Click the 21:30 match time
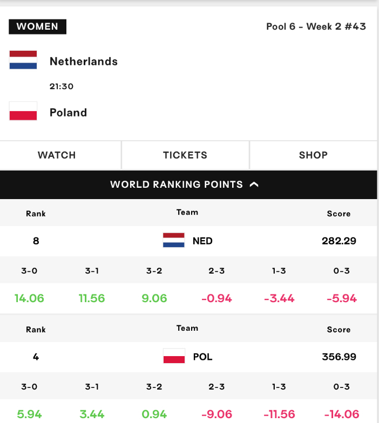The width and height of the screenshot is (379, 423). 62,86
